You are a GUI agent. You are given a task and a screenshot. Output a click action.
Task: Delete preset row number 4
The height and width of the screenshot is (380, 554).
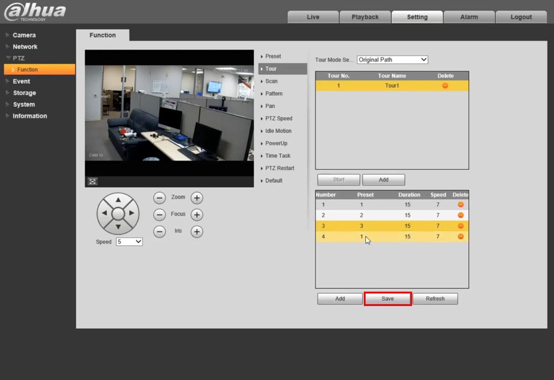click(x=461, y=237)
